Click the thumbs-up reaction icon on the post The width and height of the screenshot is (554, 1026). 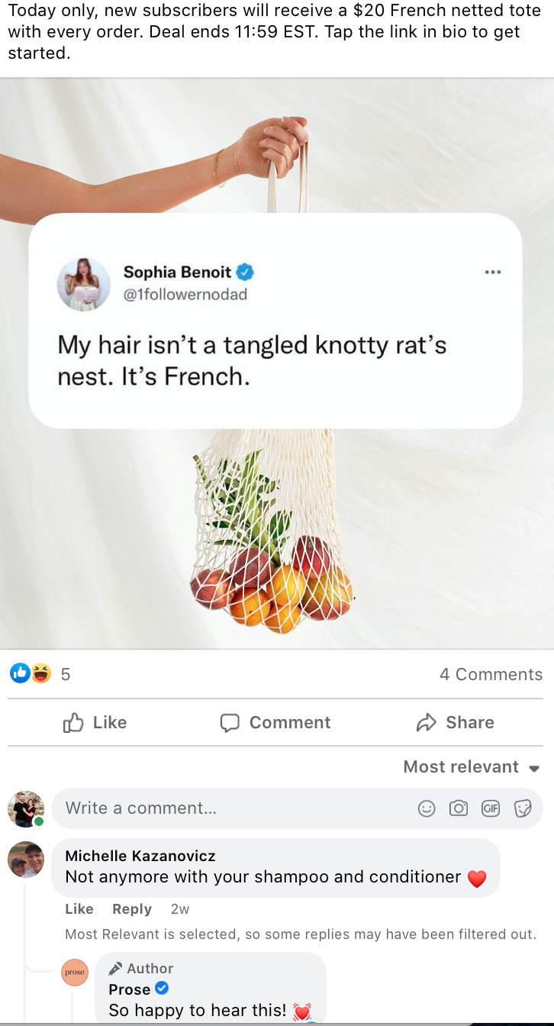[x=19, y=673]
